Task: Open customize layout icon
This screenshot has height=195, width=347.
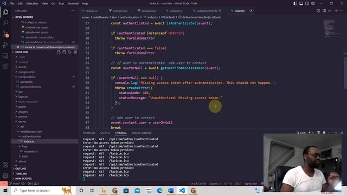Action: click(x=313, y=3)
